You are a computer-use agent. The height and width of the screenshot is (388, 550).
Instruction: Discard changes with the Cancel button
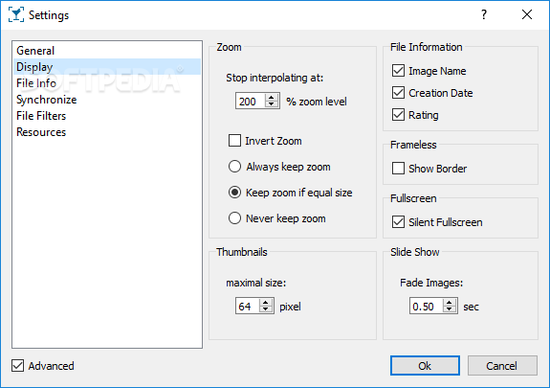(502, 366)
